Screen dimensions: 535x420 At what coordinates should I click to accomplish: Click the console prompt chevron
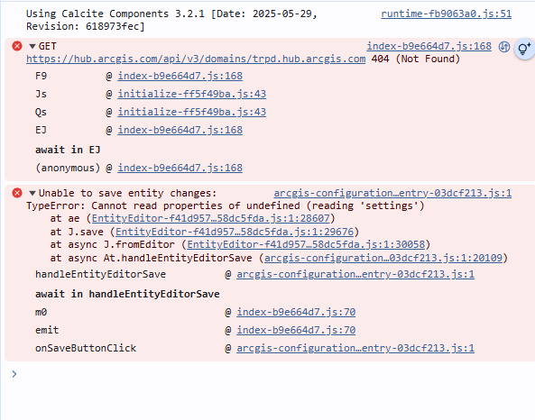click(14, 374)
